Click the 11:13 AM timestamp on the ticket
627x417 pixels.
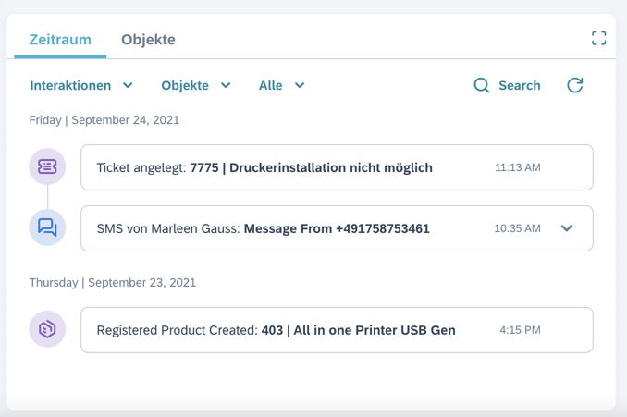coord(517,167)
